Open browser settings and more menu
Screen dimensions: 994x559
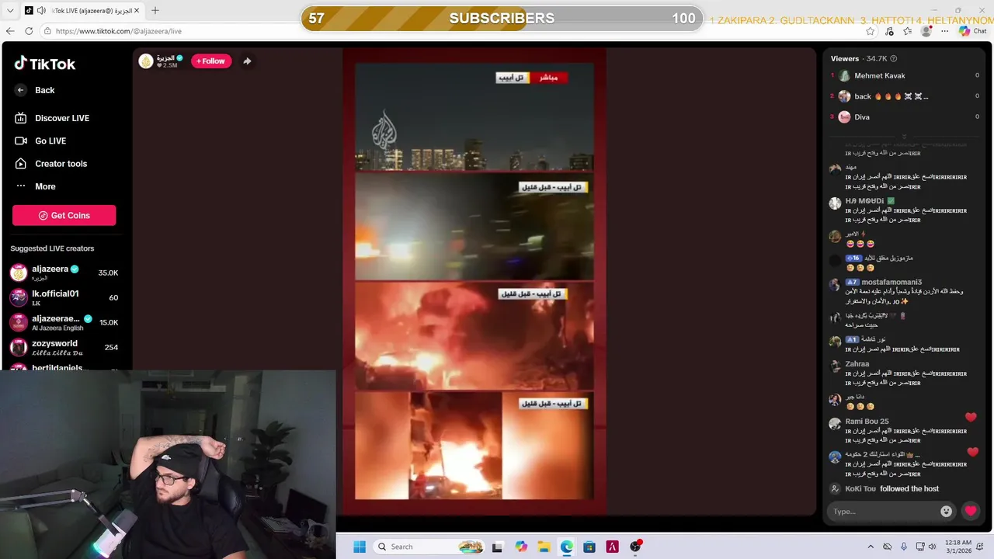point(945,31)
